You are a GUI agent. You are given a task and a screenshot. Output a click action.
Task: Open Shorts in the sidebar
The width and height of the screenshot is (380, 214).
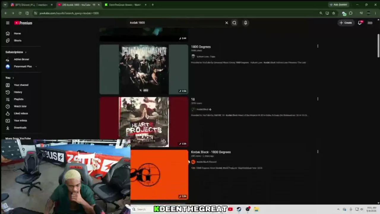coord(18,40)
